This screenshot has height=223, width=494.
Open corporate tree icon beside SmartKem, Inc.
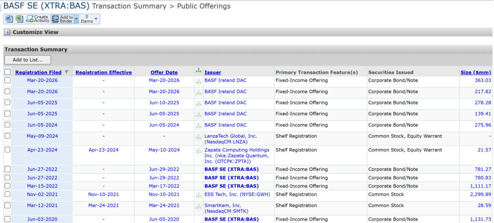198,207
